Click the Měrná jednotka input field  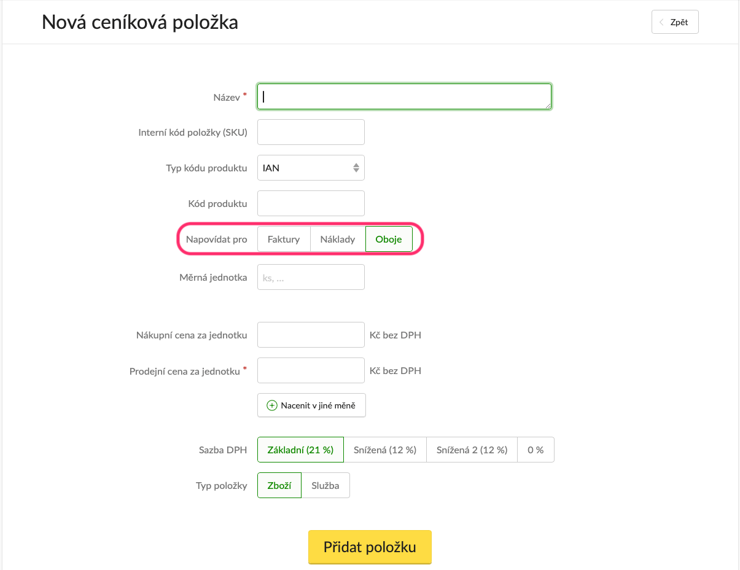[x=311, y=277]
